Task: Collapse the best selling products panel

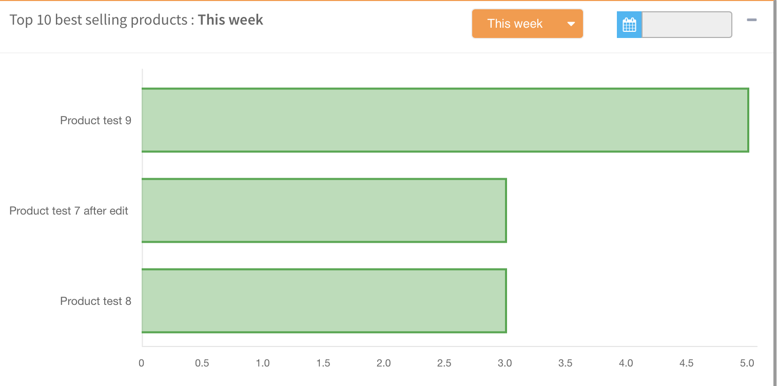Action: 752,20
